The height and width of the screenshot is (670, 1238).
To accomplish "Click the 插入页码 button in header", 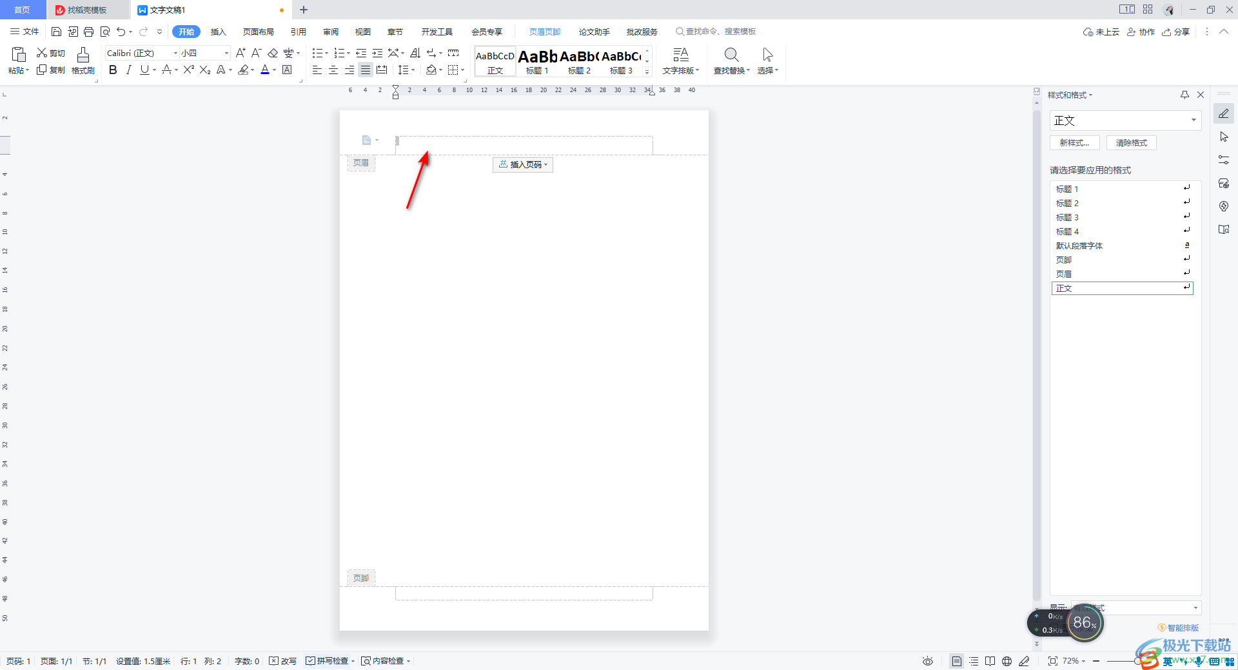I will coord(523,164).
